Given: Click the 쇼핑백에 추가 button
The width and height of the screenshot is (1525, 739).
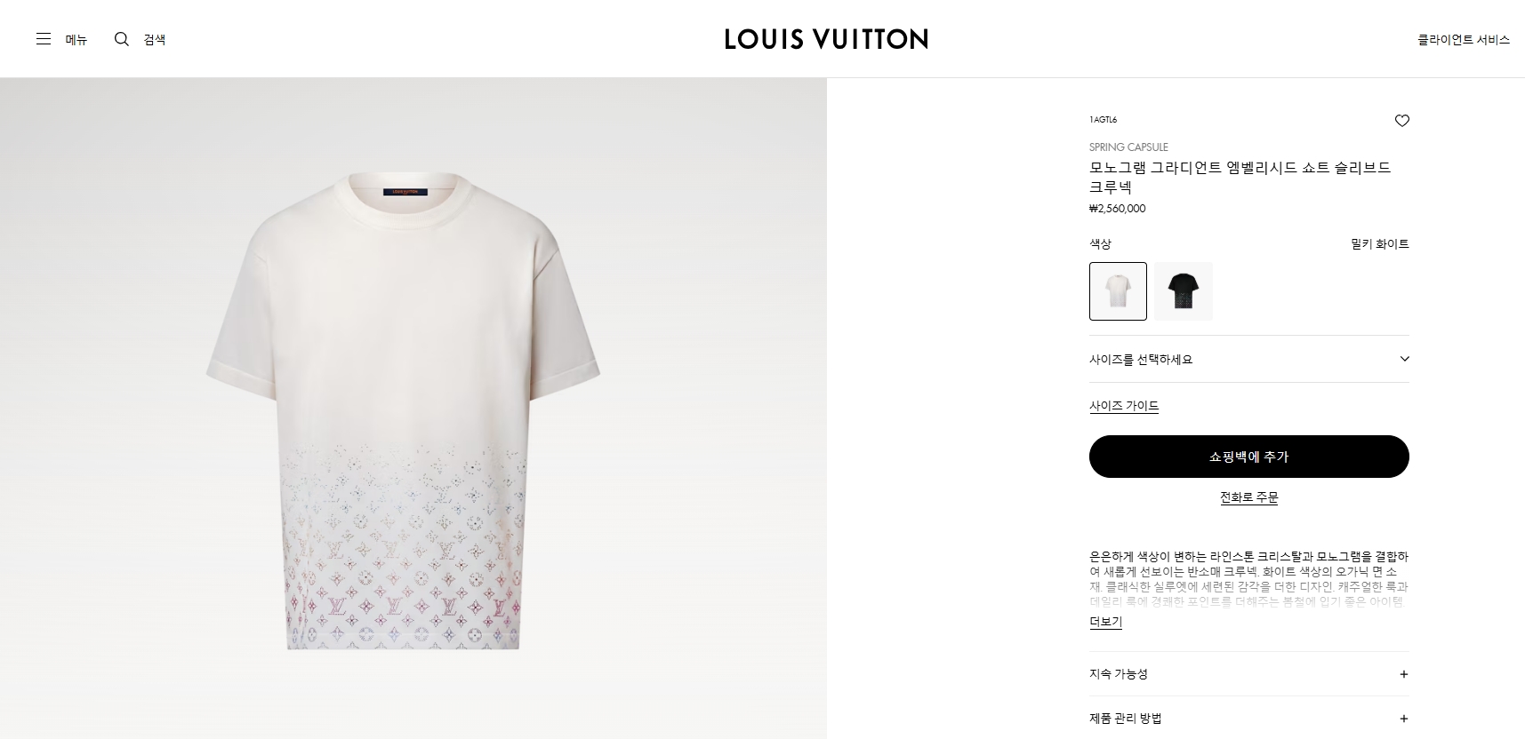Looking at the screenshot, I should (x=1249, y=457).
